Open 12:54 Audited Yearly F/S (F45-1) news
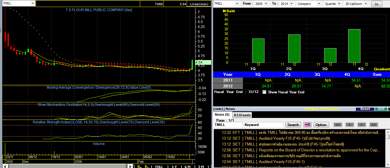The image size is (390, 168). [263, 162]
